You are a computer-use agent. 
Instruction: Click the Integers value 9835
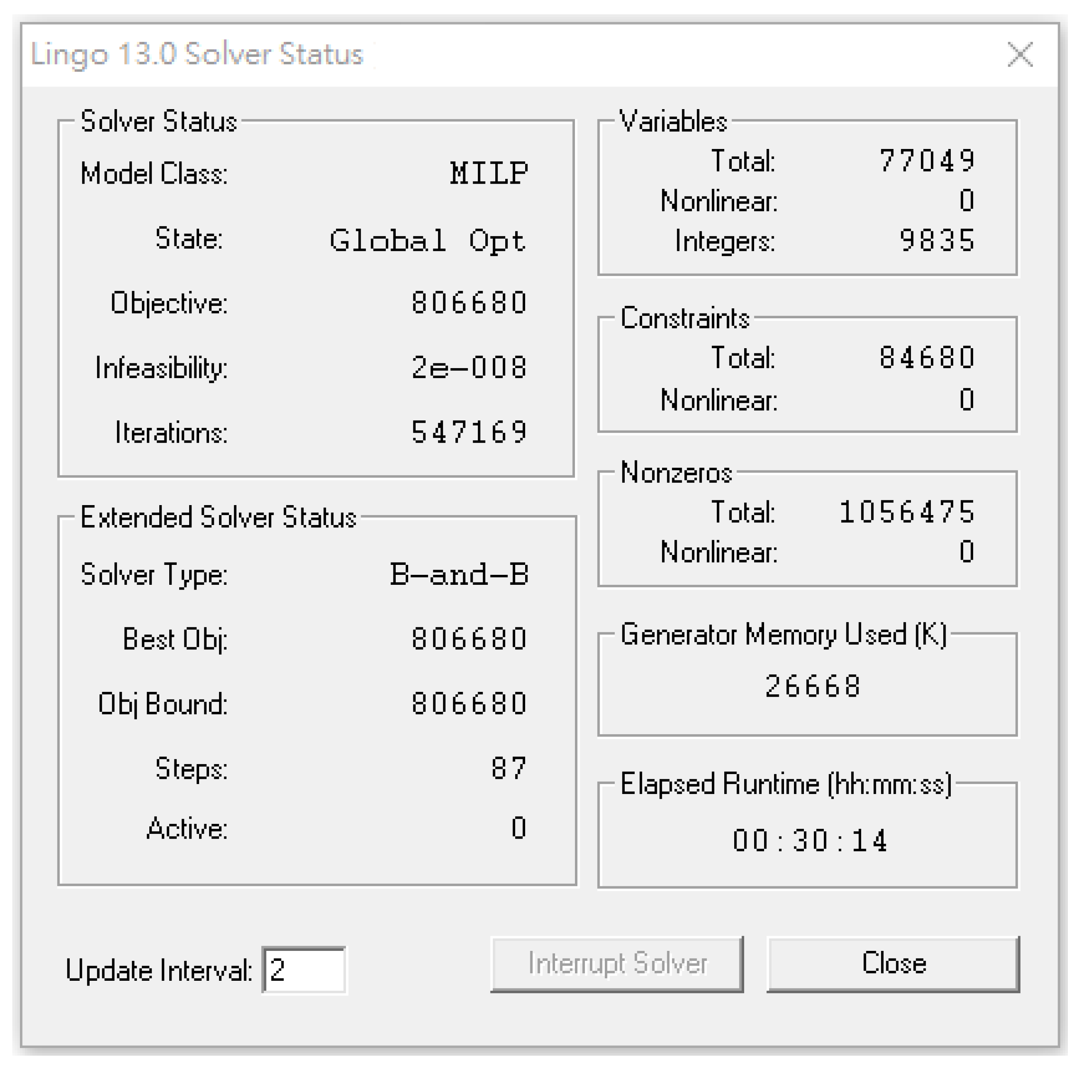click(x=937, y=241)
